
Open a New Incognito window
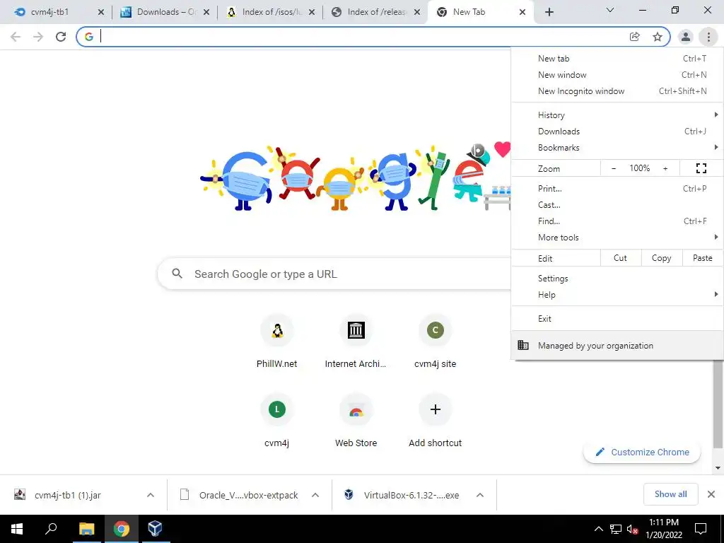click(617, 91)
